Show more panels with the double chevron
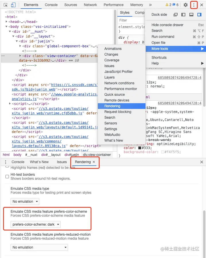The height and width of the screenshot is (258, 206). coord(150,5)
